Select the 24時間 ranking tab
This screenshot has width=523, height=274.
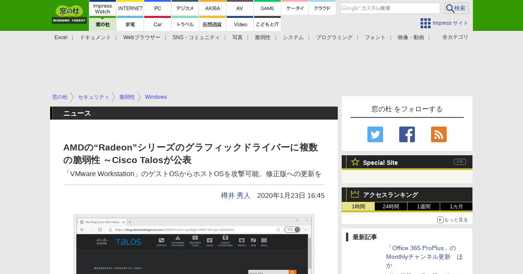(391, 207)
